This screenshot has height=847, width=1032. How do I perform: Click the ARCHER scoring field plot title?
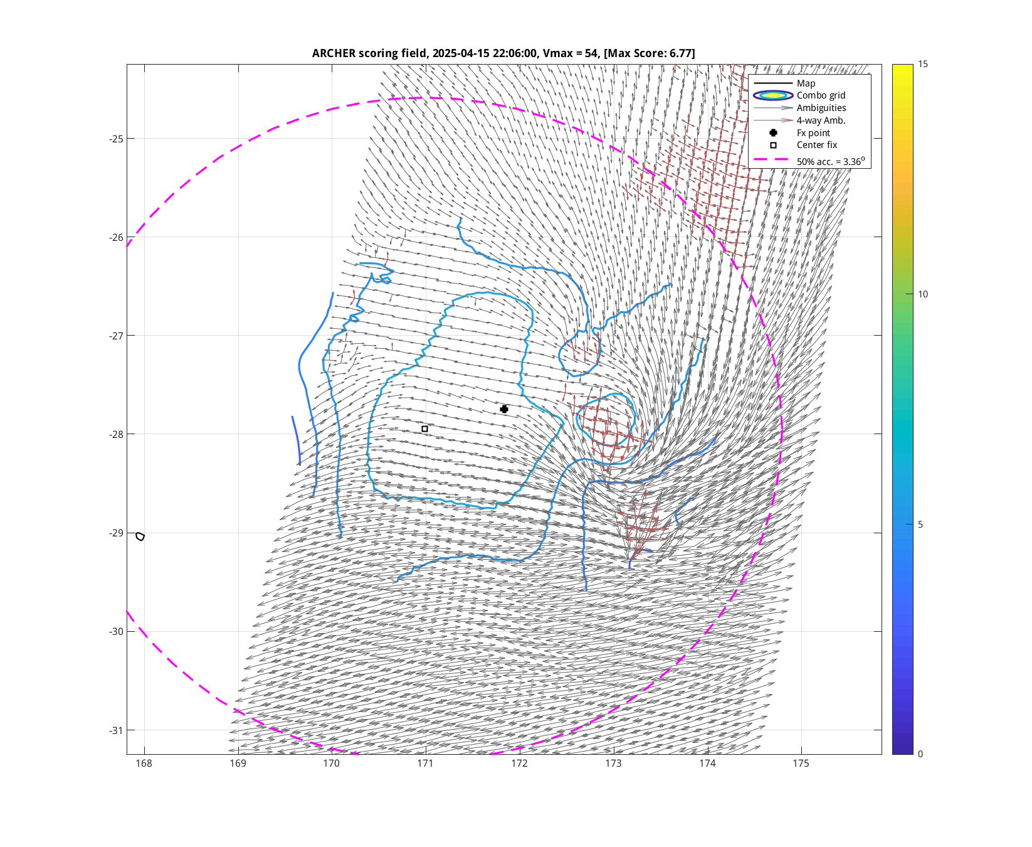(503, 53)
